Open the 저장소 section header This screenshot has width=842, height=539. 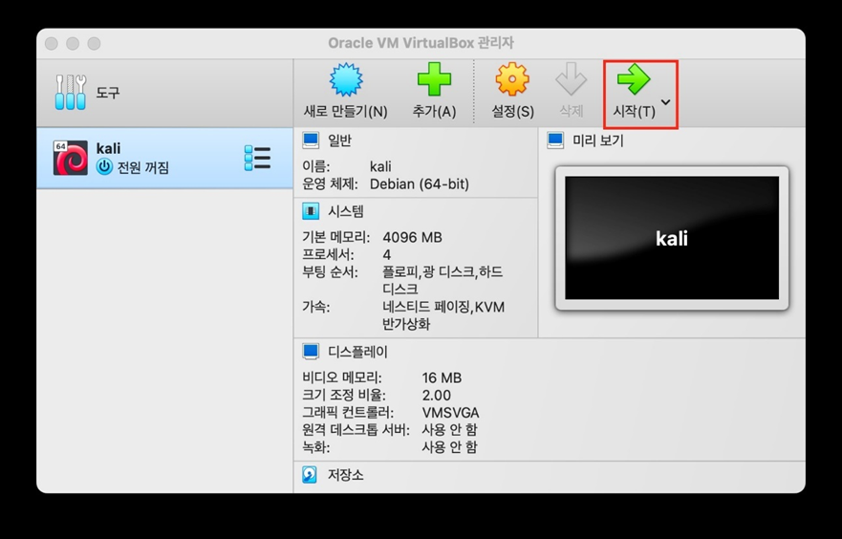click(346, 475)
